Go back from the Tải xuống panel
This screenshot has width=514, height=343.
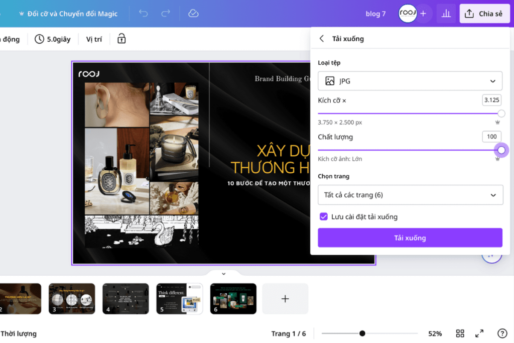coord(322,39)
